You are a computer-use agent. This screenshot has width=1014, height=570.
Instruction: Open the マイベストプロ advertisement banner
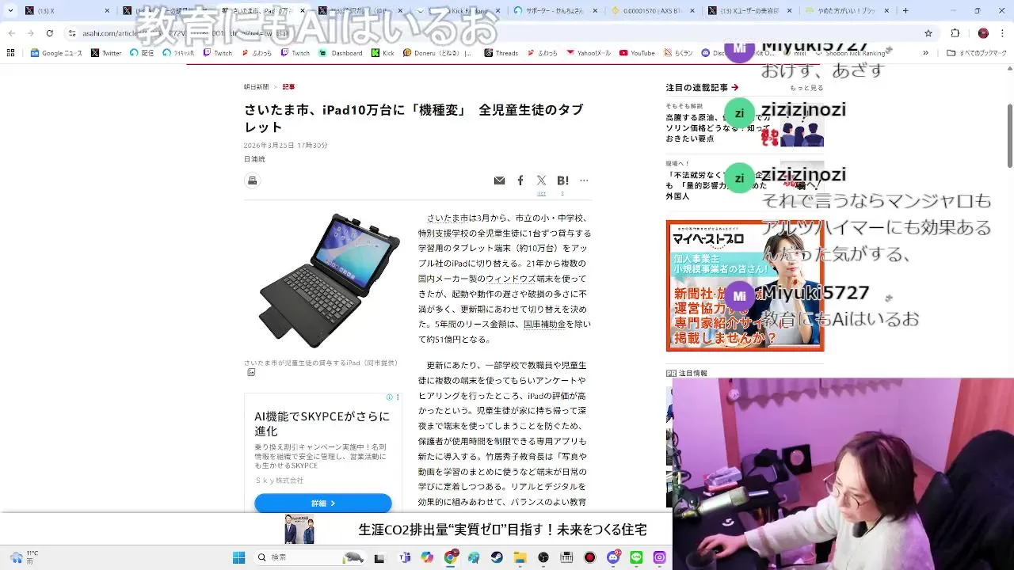click(x=745, y=286)
